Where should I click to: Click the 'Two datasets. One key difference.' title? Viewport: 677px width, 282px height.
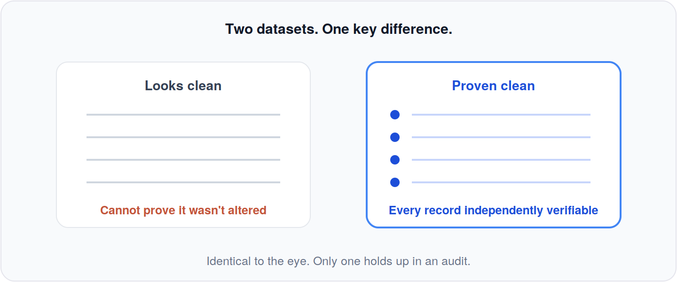[x=338, y=29]
